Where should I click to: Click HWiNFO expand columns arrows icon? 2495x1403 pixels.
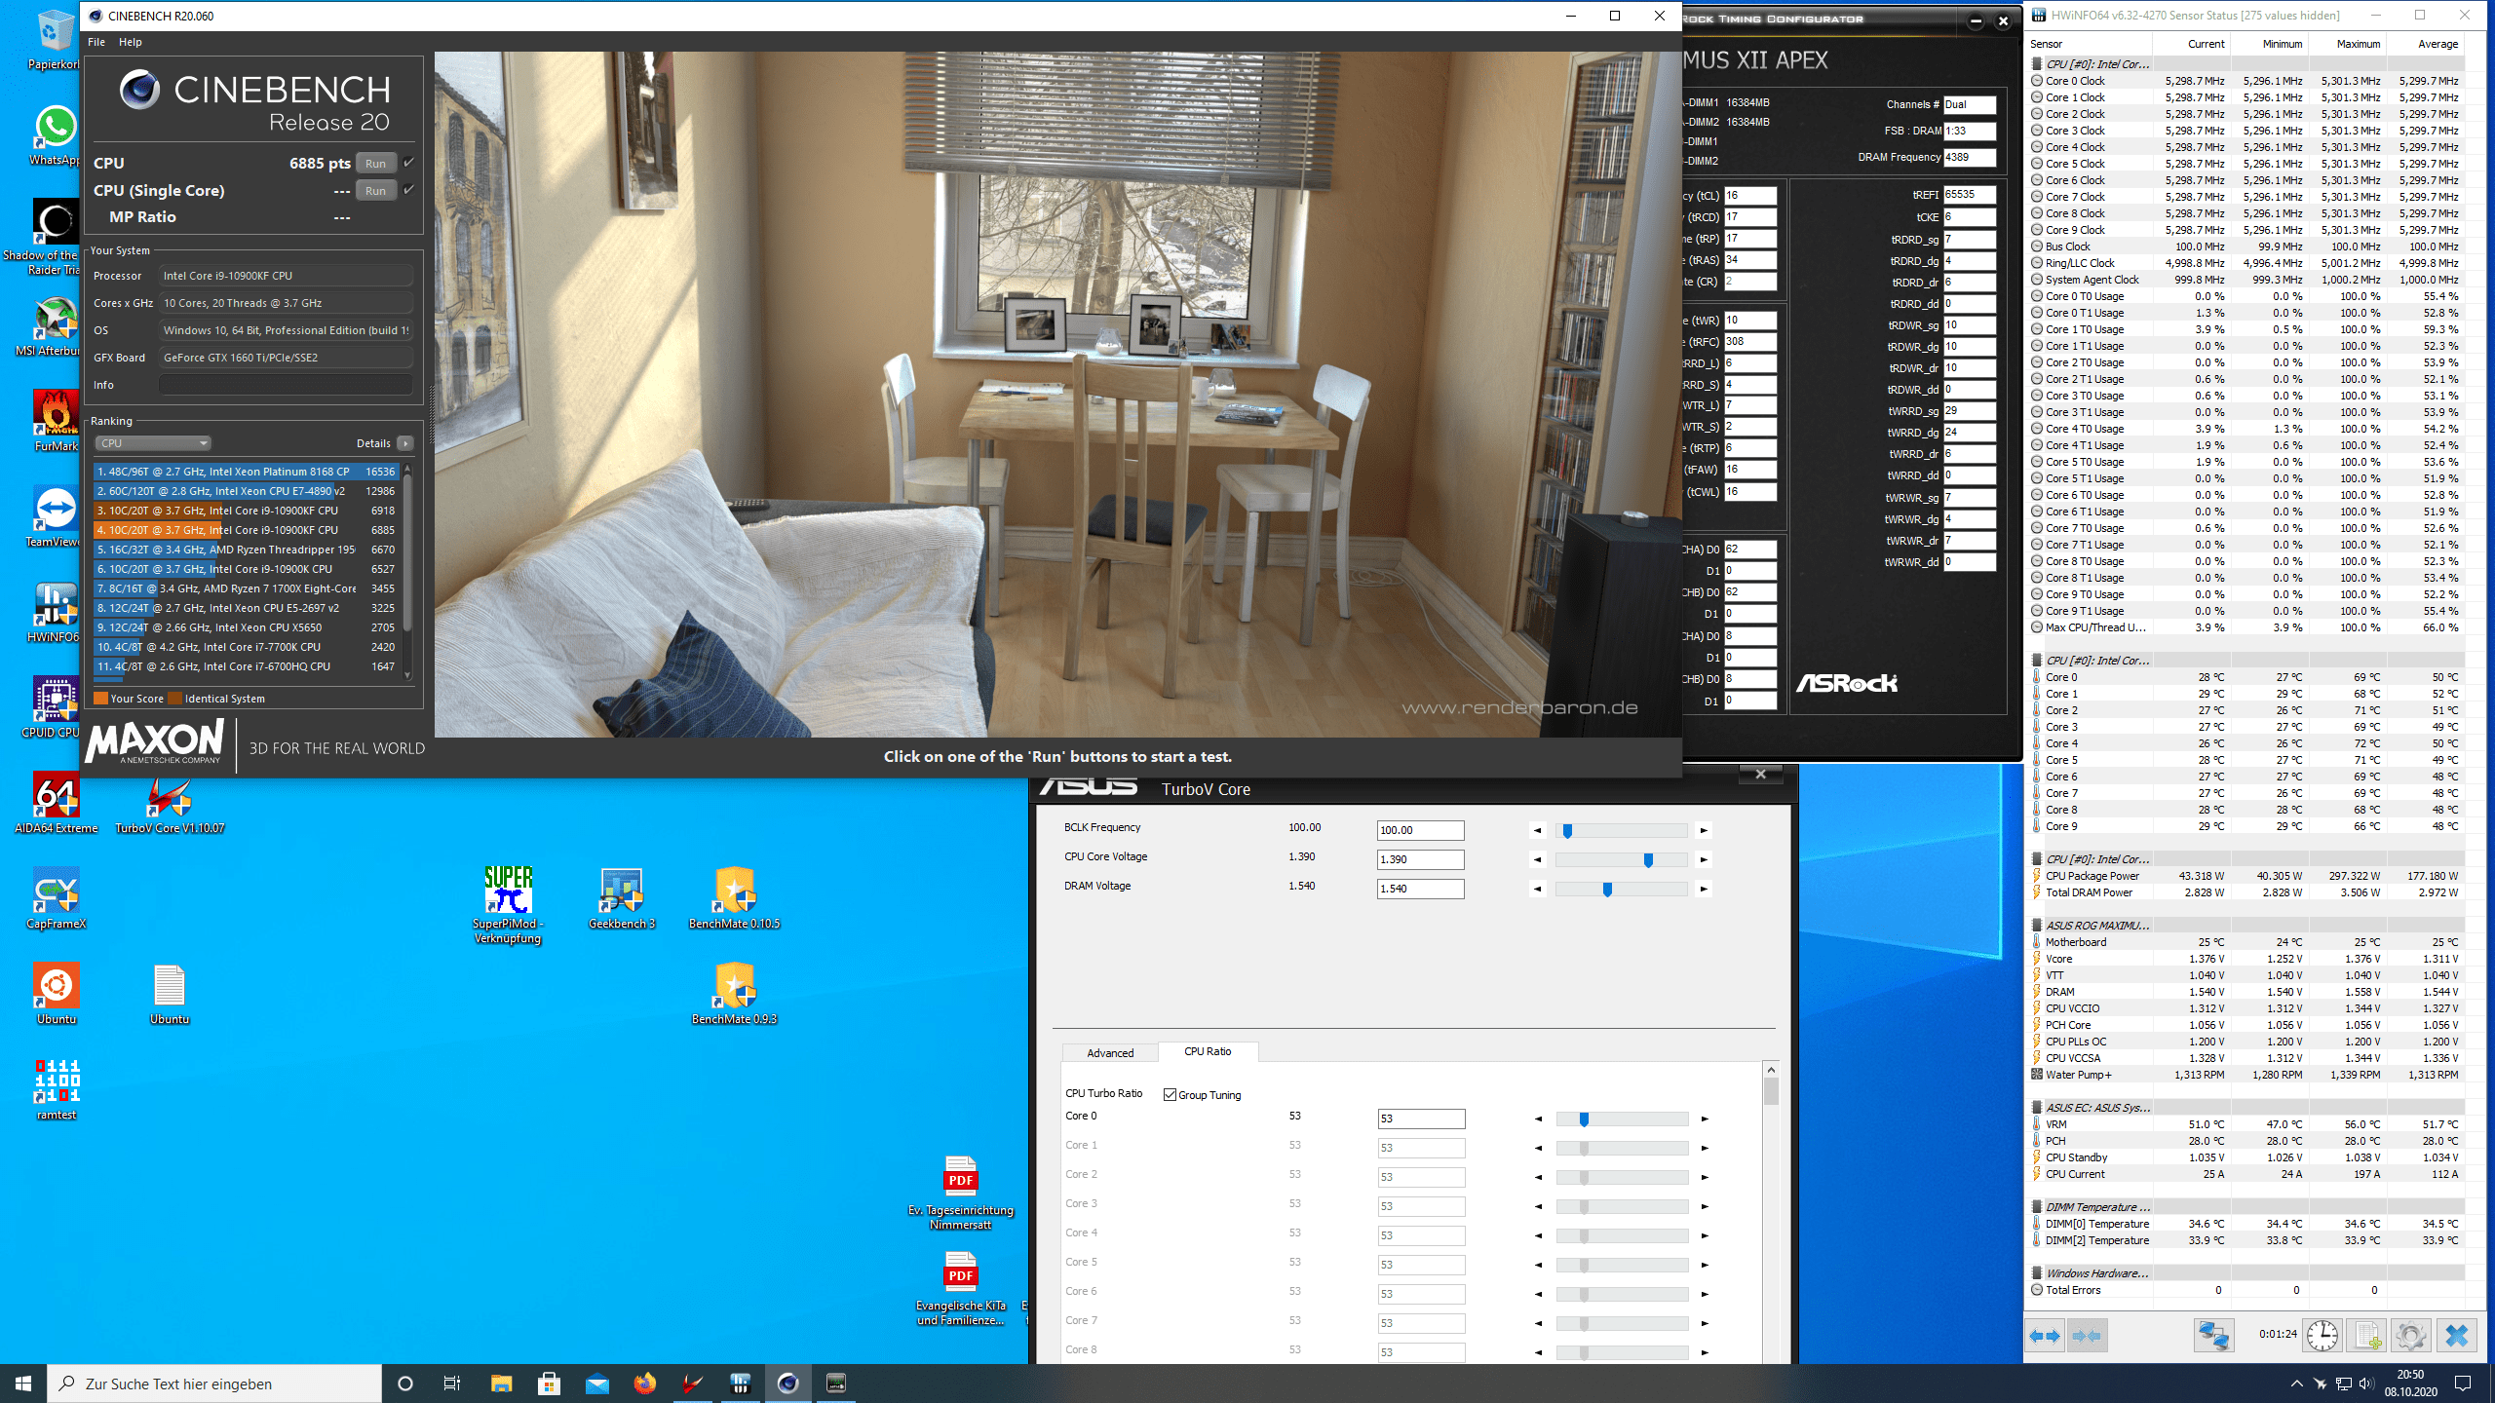[2045, 1336]
